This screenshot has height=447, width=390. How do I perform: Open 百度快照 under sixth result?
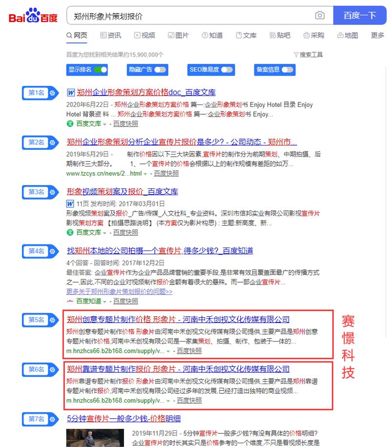189,400
